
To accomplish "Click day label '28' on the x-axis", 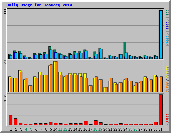I will point(145,129).
